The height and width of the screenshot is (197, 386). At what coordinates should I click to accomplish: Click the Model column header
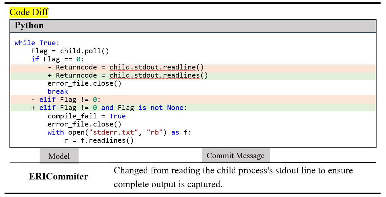pos(59,156)
